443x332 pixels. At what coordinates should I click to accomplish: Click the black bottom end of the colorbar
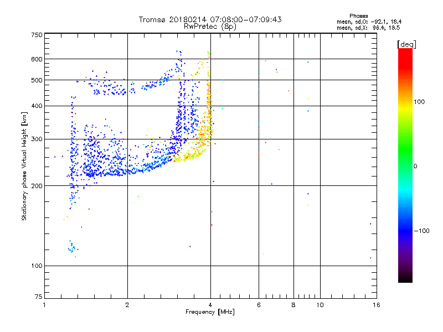point(405,278)
